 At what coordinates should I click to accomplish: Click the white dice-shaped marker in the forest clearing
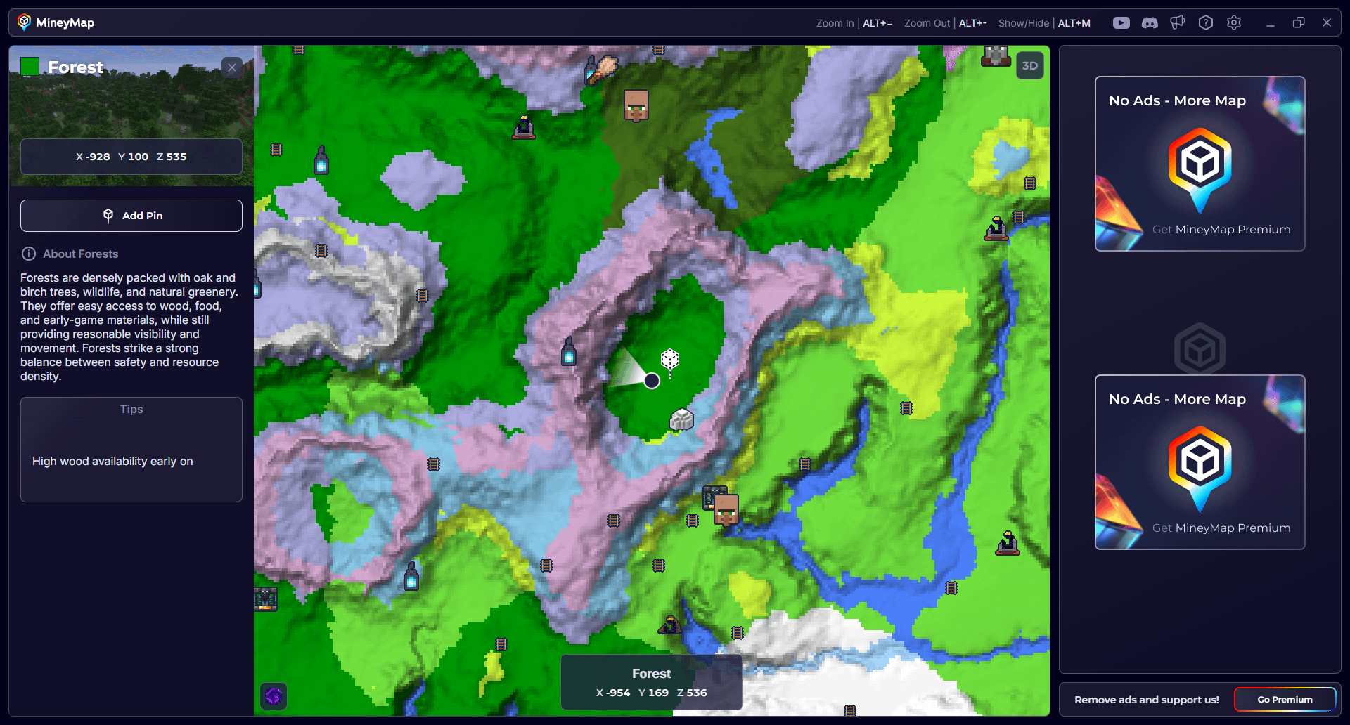pyautogui.click(x=670, y=360)
